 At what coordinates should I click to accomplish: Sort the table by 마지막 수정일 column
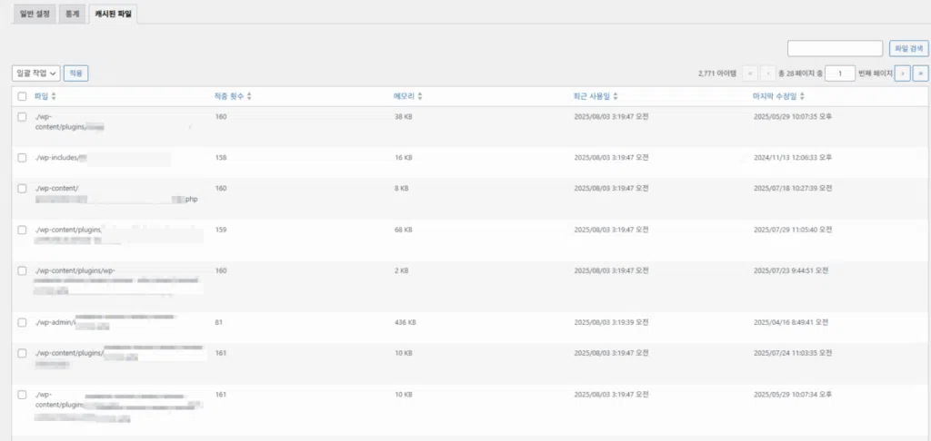point(779,96)
